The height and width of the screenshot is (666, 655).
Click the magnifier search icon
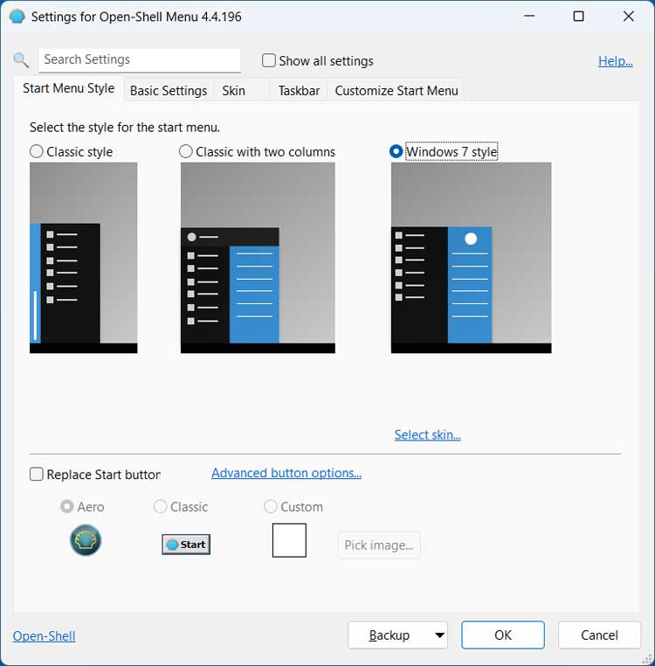21,60
